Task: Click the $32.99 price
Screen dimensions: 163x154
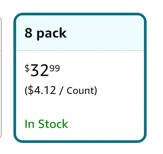Action: (42, 70)
